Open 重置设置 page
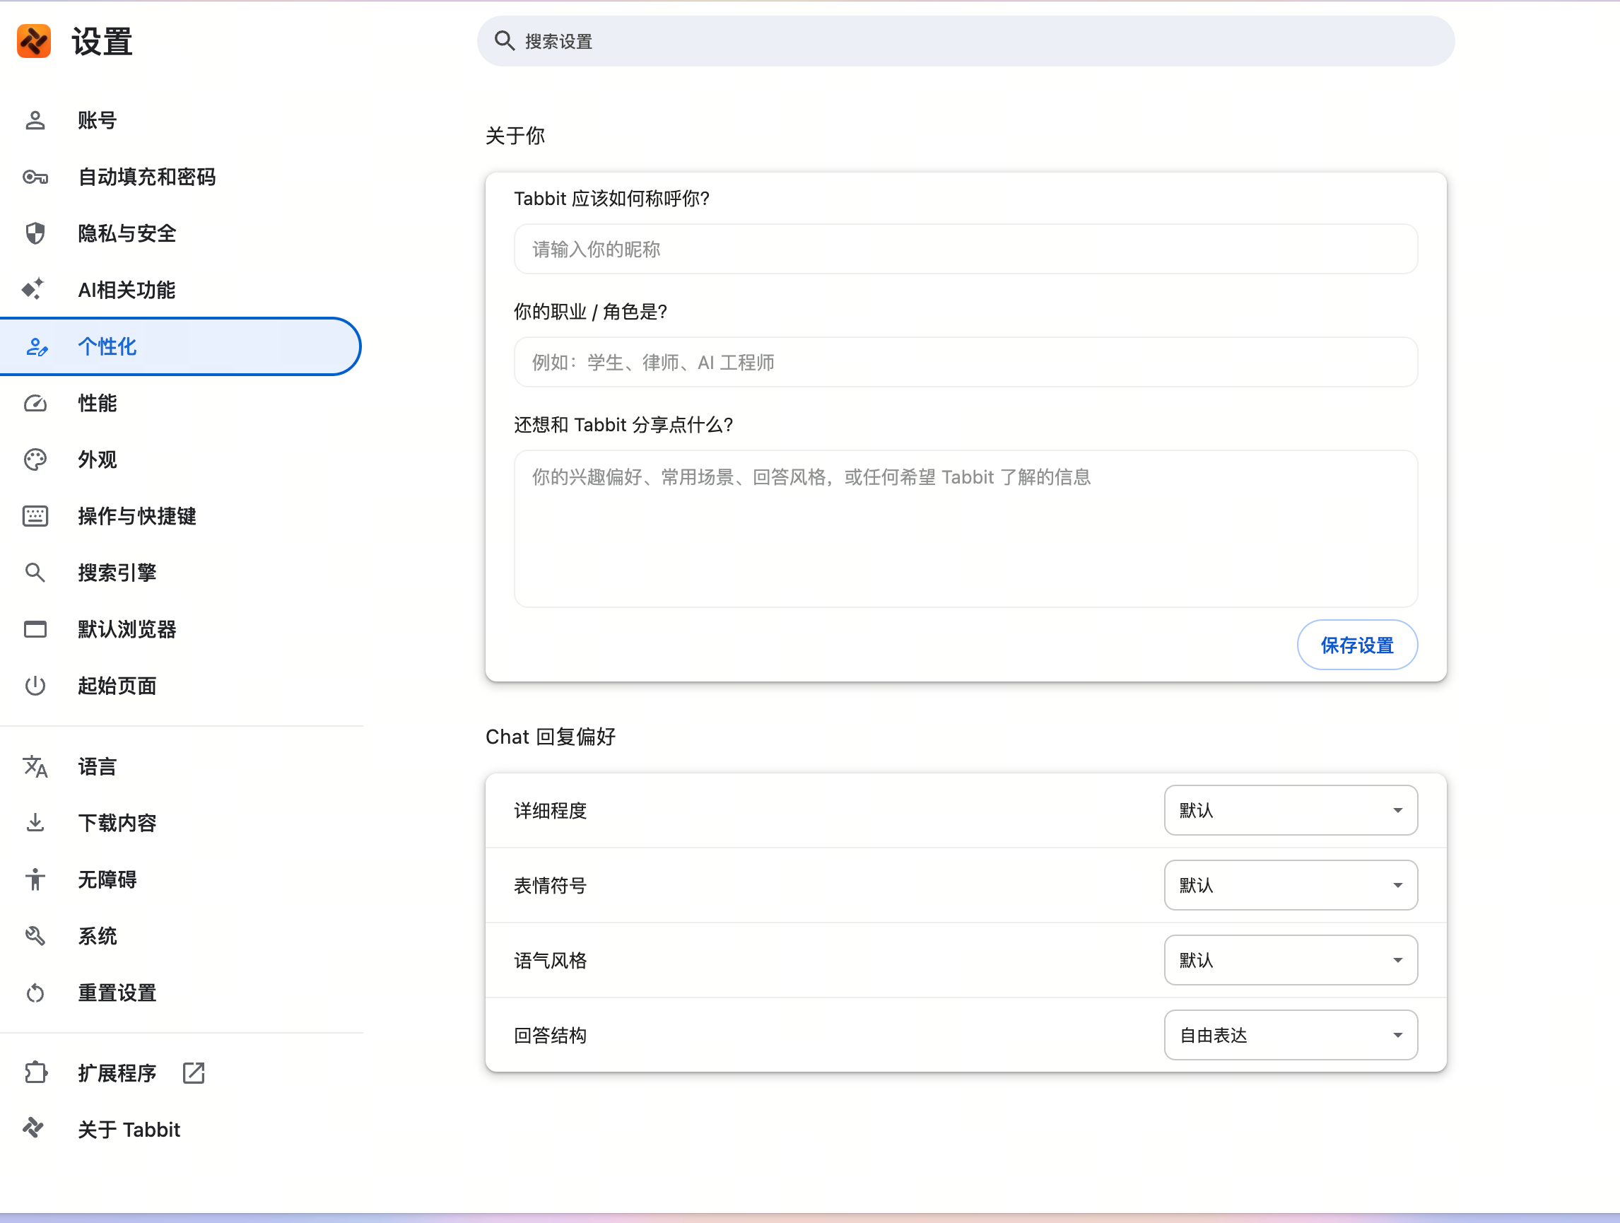This screenshot has width=1620, height=1223. [x=181, y=993]
